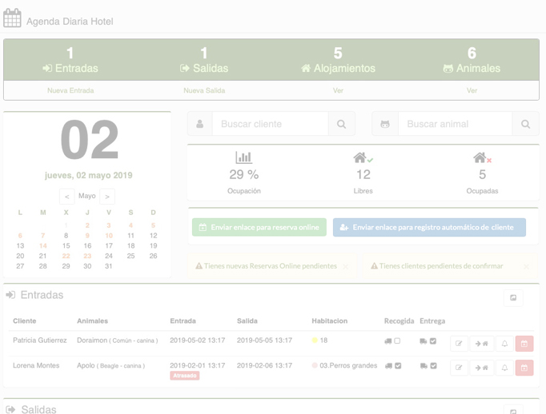Click the animal face icon beside Buscar animal
The height and width of the screenshot is (414, 546).
click(385, 124)
